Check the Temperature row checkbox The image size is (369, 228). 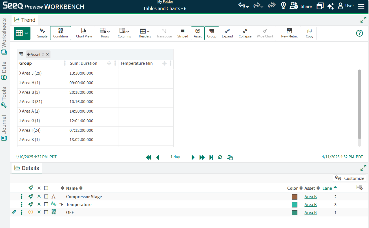[46, 204]
